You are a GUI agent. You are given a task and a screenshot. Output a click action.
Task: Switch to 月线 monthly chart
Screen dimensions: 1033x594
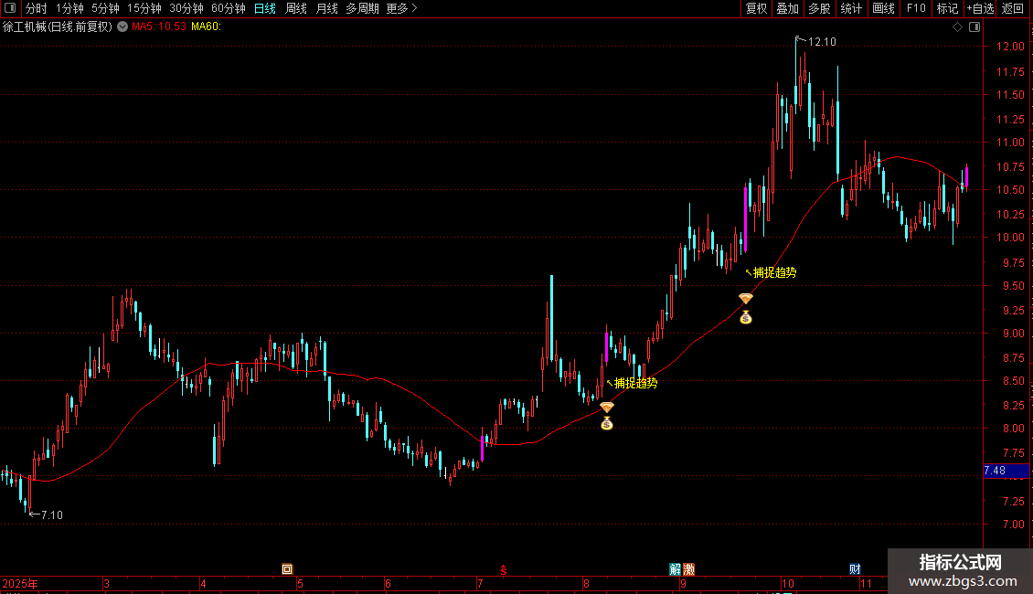click(326, 8)
